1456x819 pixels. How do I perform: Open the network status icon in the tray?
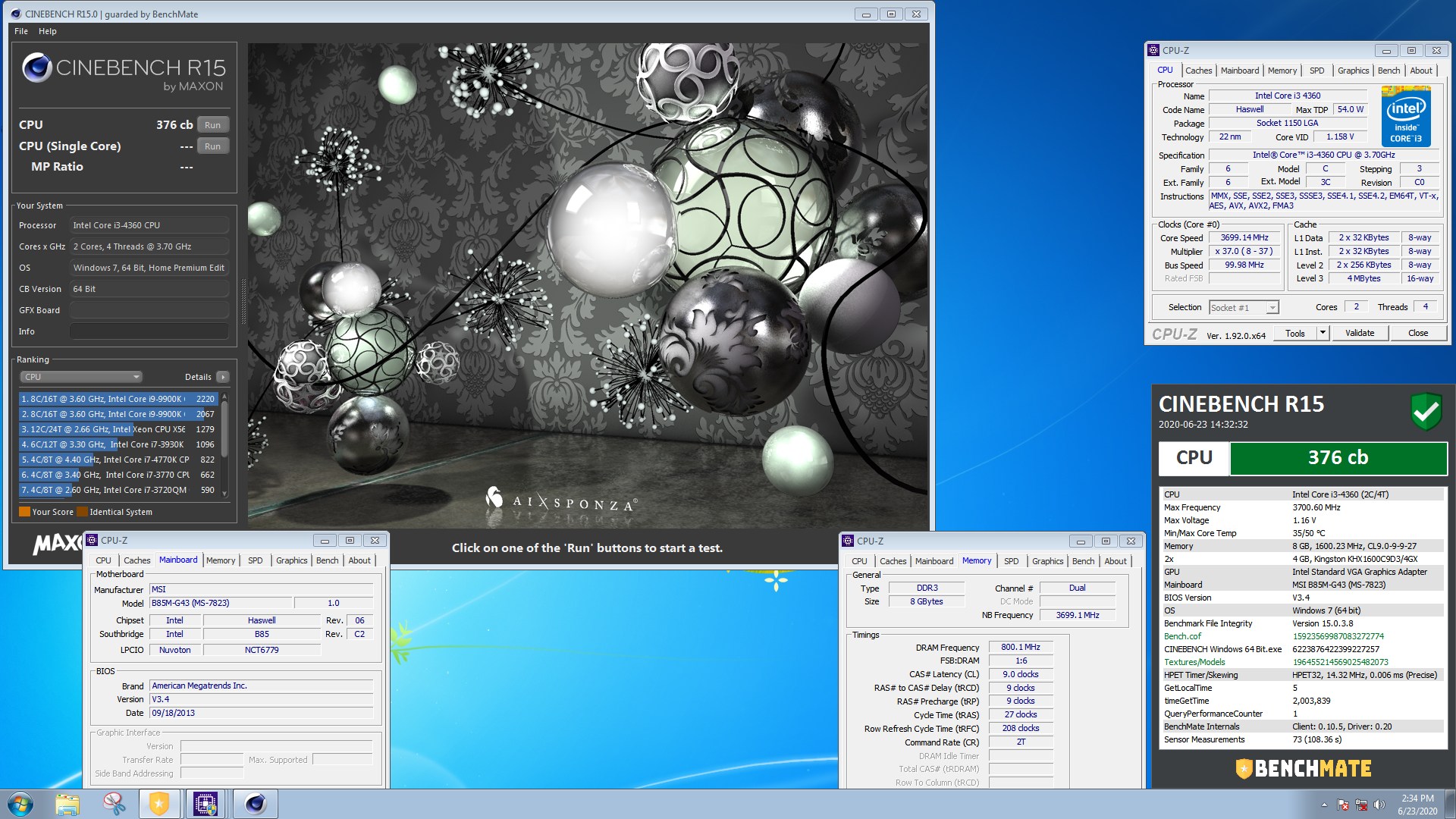[1361, 805]
